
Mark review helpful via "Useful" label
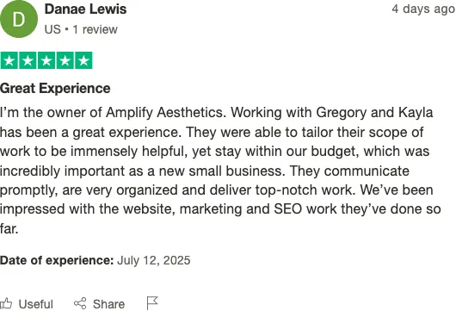36,304
